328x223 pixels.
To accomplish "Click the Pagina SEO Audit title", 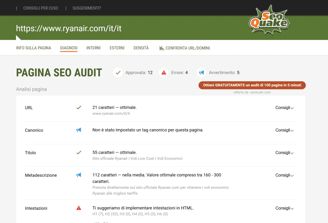I will click(59, 73).
